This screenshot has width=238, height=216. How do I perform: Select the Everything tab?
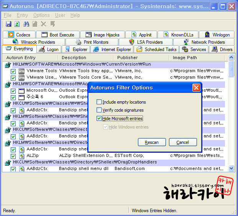coord(19,49)
